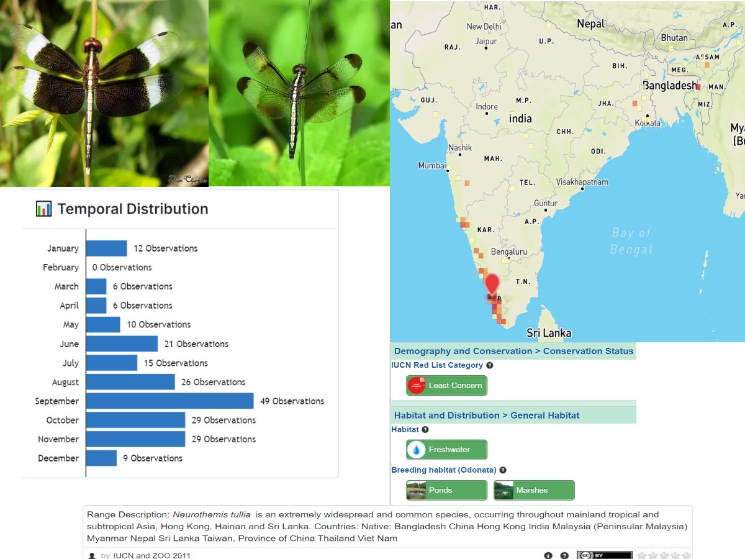
Task: Click 'Bhutan' on the map
Action: point(674,37)
